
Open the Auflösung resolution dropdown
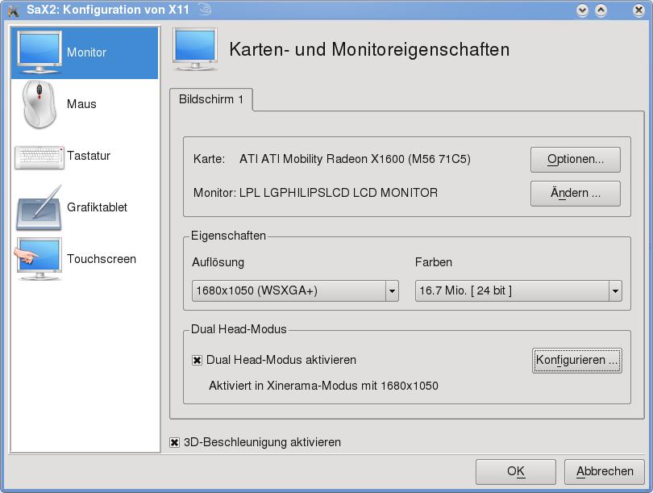point(295,291)
